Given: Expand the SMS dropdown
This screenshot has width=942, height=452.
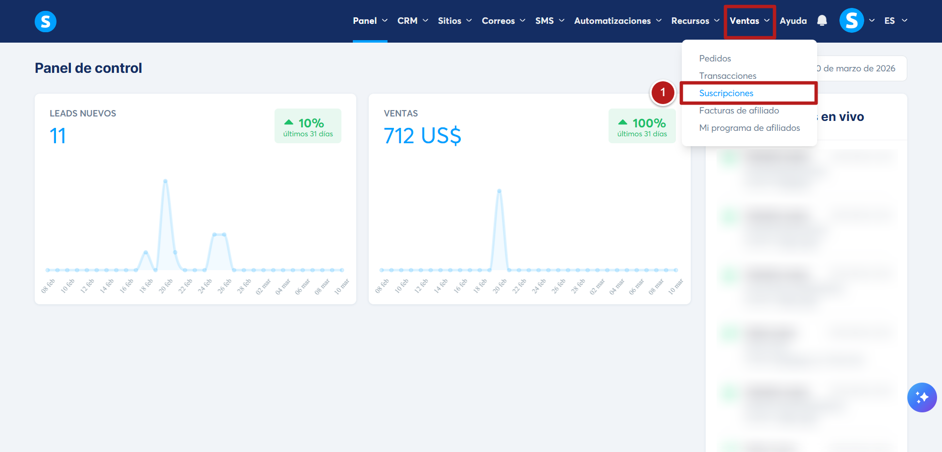Looking at the screenshot, I should pos(550,21).
